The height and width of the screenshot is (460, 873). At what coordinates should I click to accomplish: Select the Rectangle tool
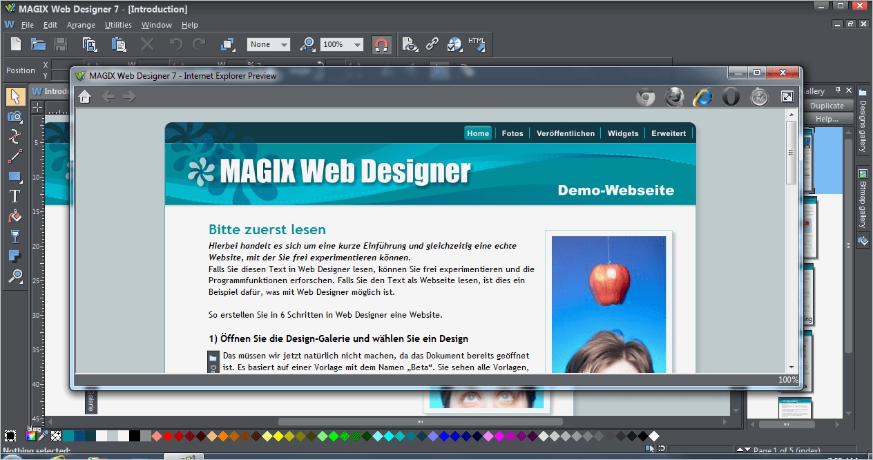pyautogui.click(x=15, y=176)
